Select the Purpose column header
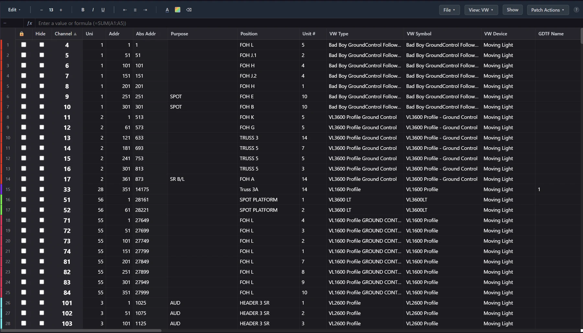The height and width of the screenshot is (333, 583). tap(202, 34)
